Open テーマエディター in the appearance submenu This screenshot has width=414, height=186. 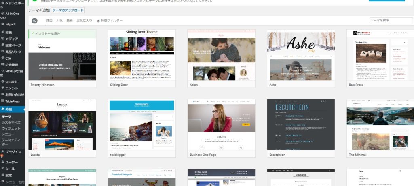11,143
